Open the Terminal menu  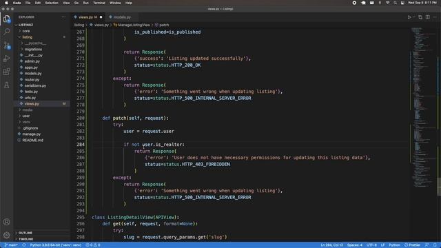(99, 3)
